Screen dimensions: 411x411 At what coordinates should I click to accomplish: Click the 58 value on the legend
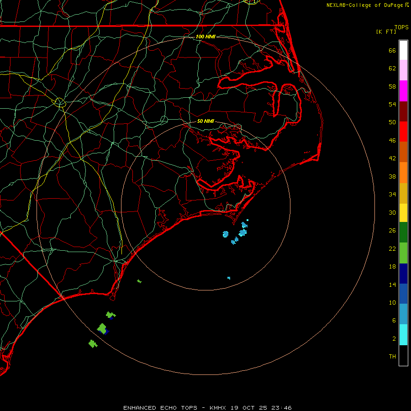coord(392,86)
